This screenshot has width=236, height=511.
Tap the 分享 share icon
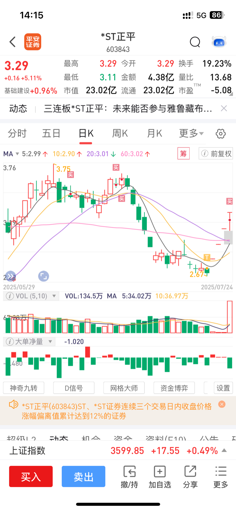[190, 471]
